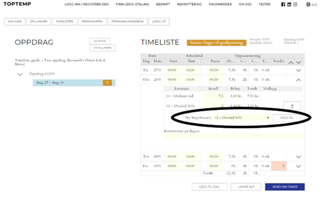Collapse all days with header up chevron

pos(291,62)
